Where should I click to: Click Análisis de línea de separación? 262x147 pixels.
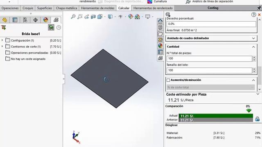[209, 2]
